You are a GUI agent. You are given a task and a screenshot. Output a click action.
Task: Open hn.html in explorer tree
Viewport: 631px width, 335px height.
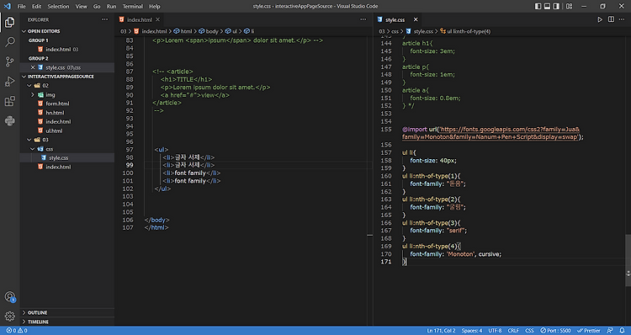[55, 113]
